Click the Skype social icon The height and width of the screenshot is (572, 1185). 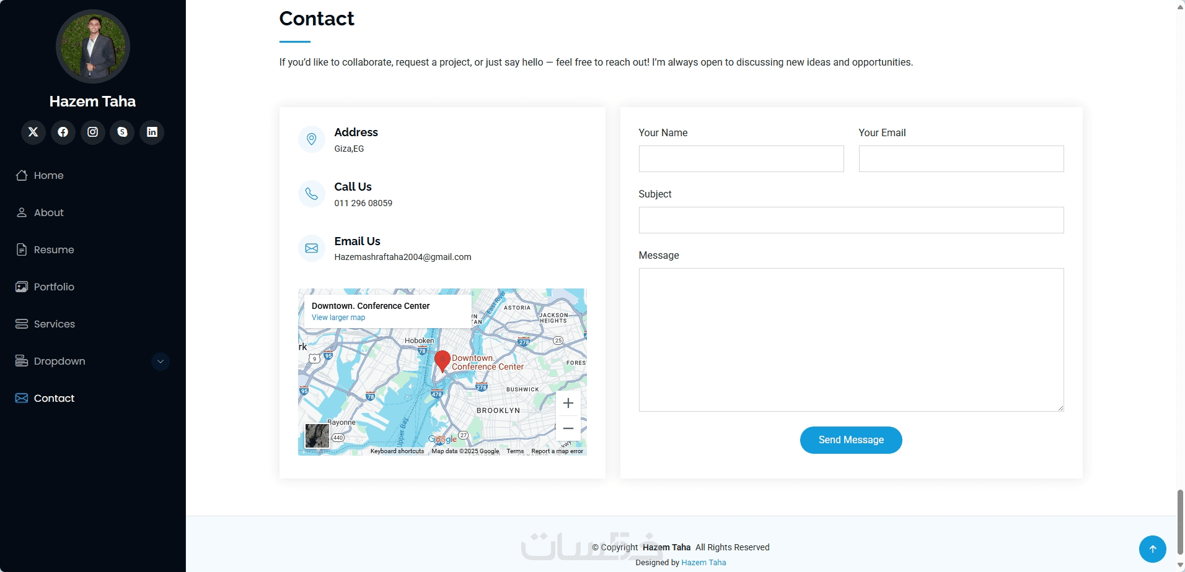pos(122,132)
